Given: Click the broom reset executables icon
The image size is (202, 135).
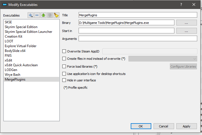Looking at the screenshot, I should pos(56,15).
